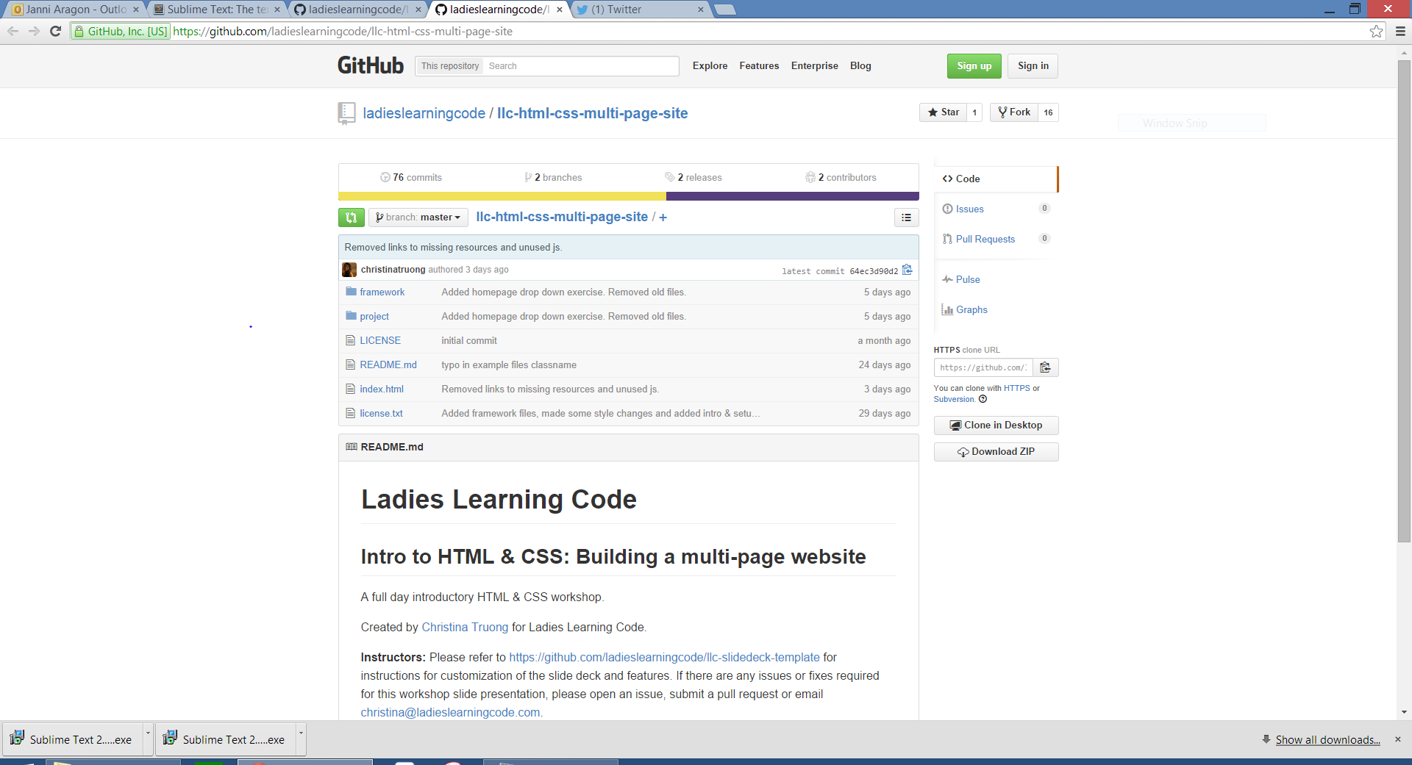The image size is (1412, 765).
Task: Open the framework folder link
Action: [x=382, y=292]
